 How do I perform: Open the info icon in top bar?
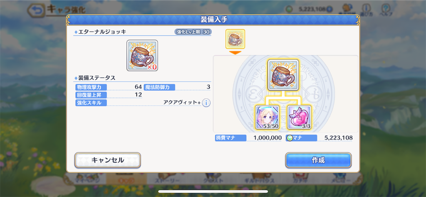367,10
